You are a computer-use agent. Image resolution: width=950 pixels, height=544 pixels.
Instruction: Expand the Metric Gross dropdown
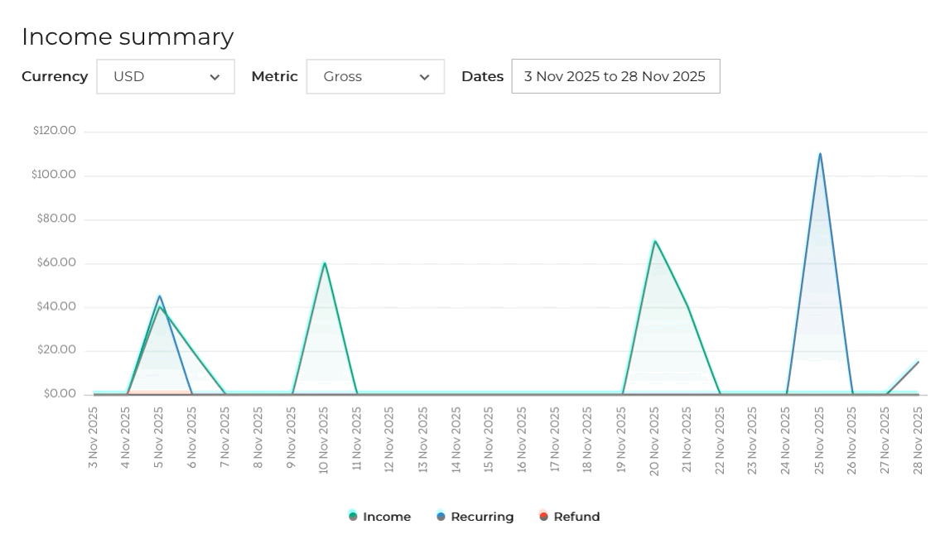pyautogui.click(x=375, y=76)
